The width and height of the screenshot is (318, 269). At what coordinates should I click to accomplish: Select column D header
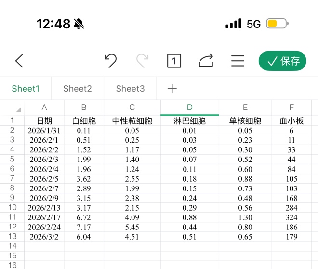tap(189, 108)
